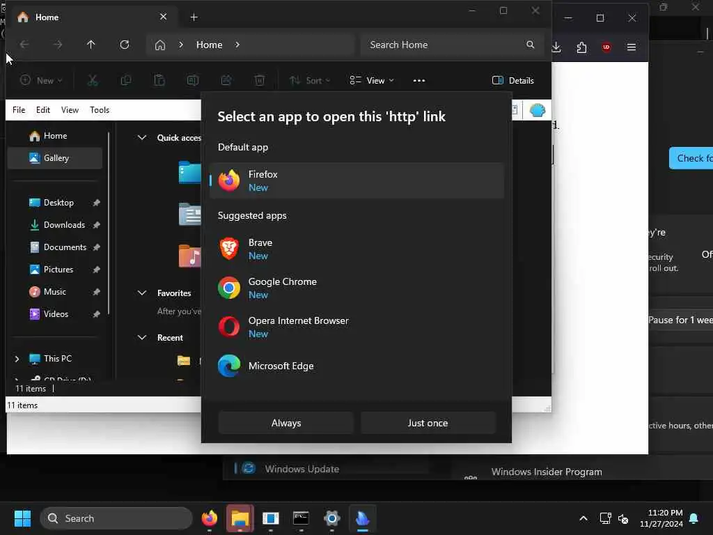
Task: Pick Google Chrome to open the link
Action: 356,288
